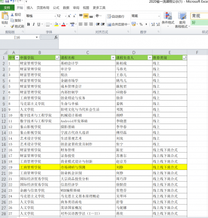Switch to the 页面布局 tab
Image resolution: width=208 pixels, height=218 pixels.
coord(43,8)
